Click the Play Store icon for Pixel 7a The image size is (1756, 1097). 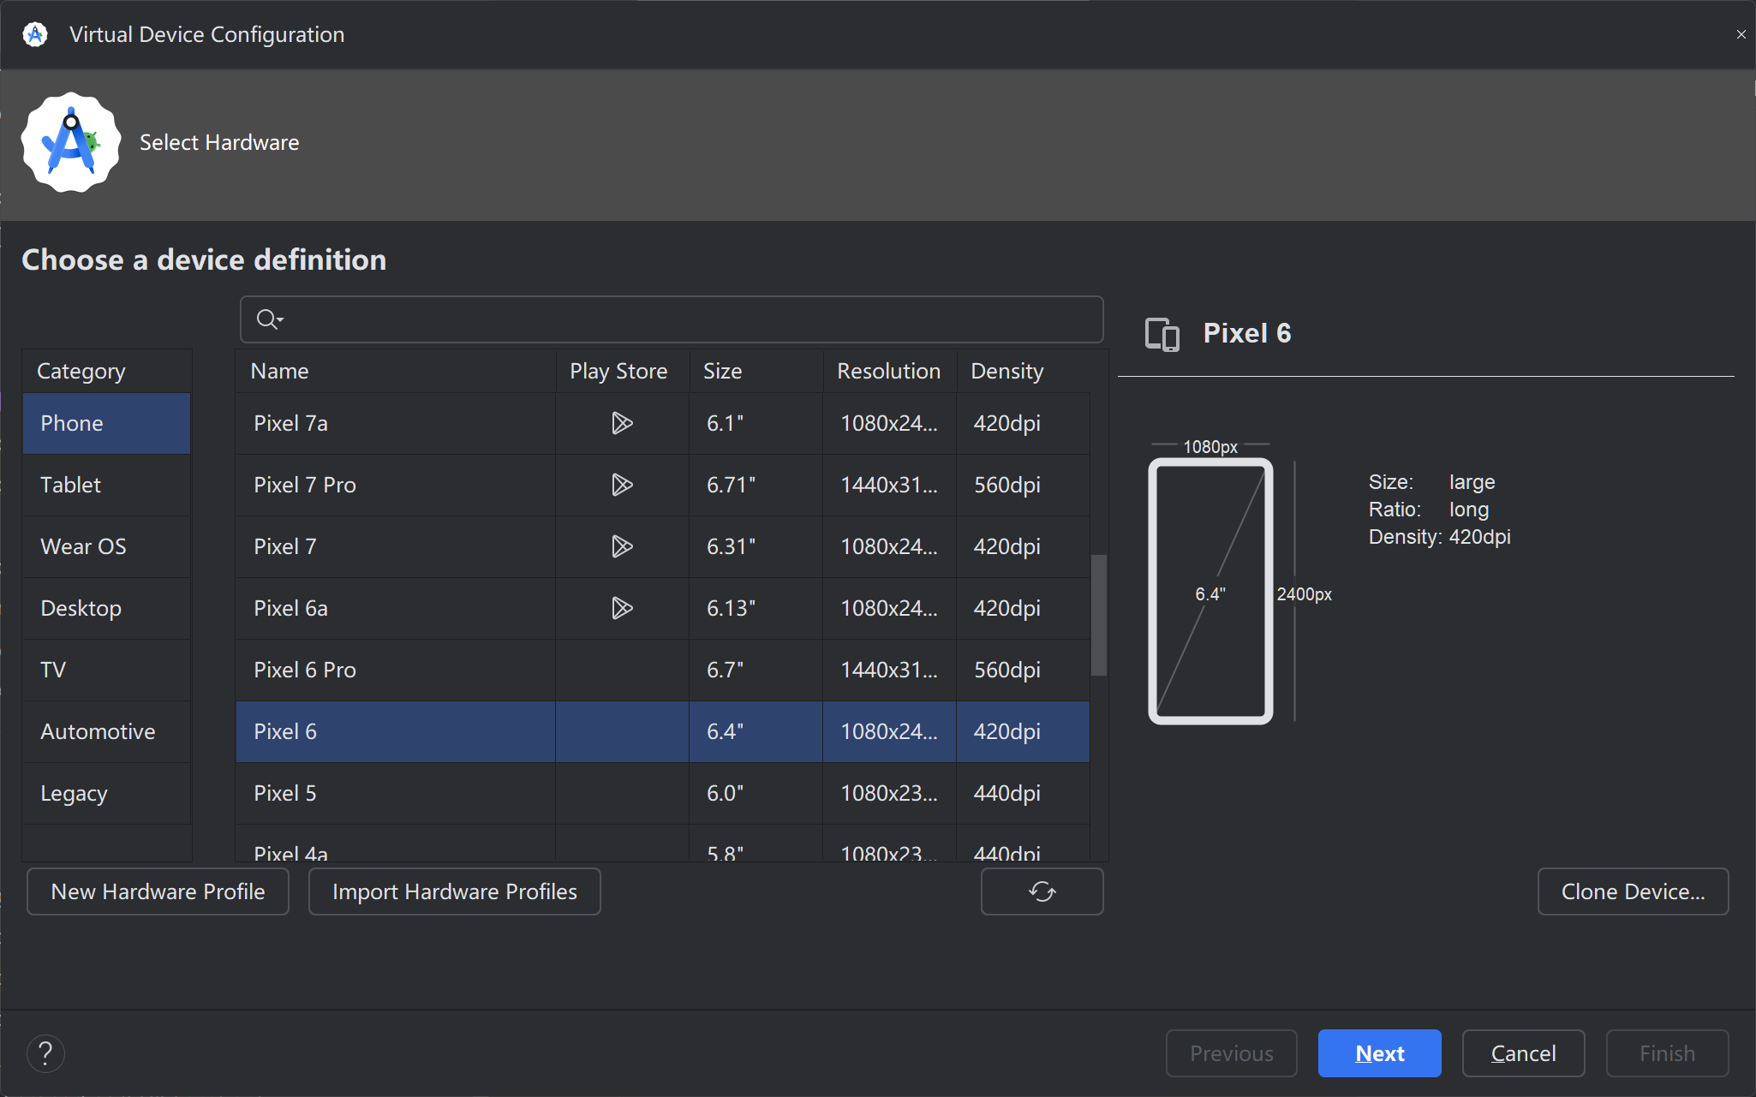622,423
